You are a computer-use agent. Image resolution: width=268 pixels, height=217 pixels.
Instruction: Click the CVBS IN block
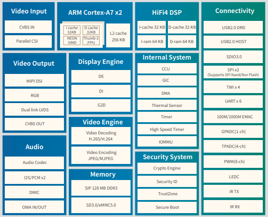click(27, 27)
